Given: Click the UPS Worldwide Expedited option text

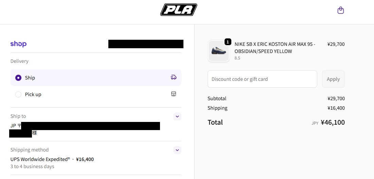Looking at the screenshot, I should click(x=40, y=159).
